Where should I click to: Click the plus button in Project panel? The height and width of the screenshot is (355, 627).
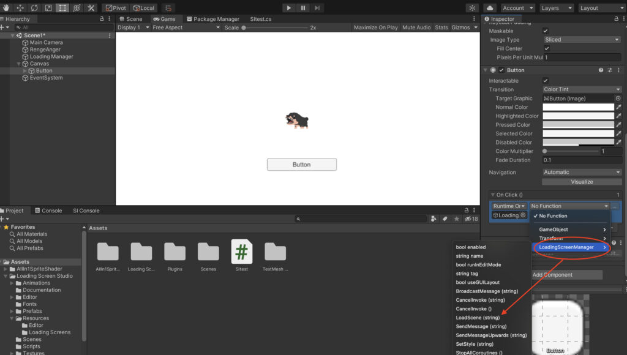pyautogui.click(x=2, y=219)
